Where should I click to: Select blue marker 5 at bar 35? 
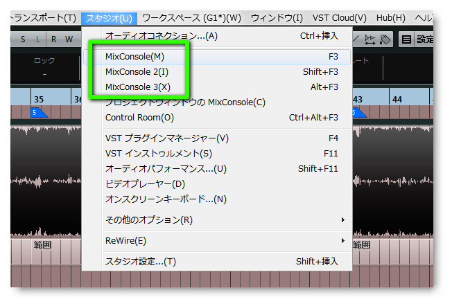[37, 113]
